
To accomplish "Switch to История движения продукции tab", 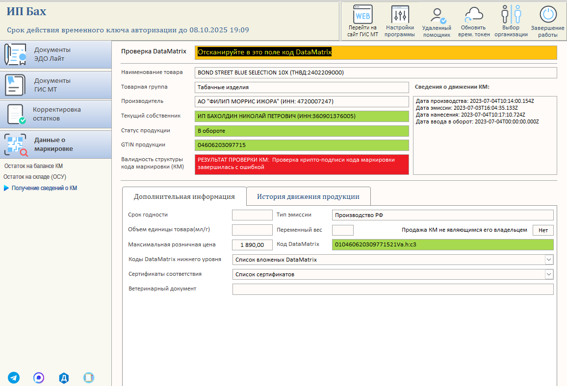I will pos(308,196).
